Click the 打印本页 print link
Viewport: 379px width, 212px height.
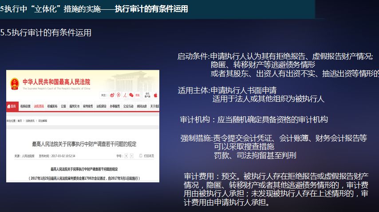click(x=149, y=156)
